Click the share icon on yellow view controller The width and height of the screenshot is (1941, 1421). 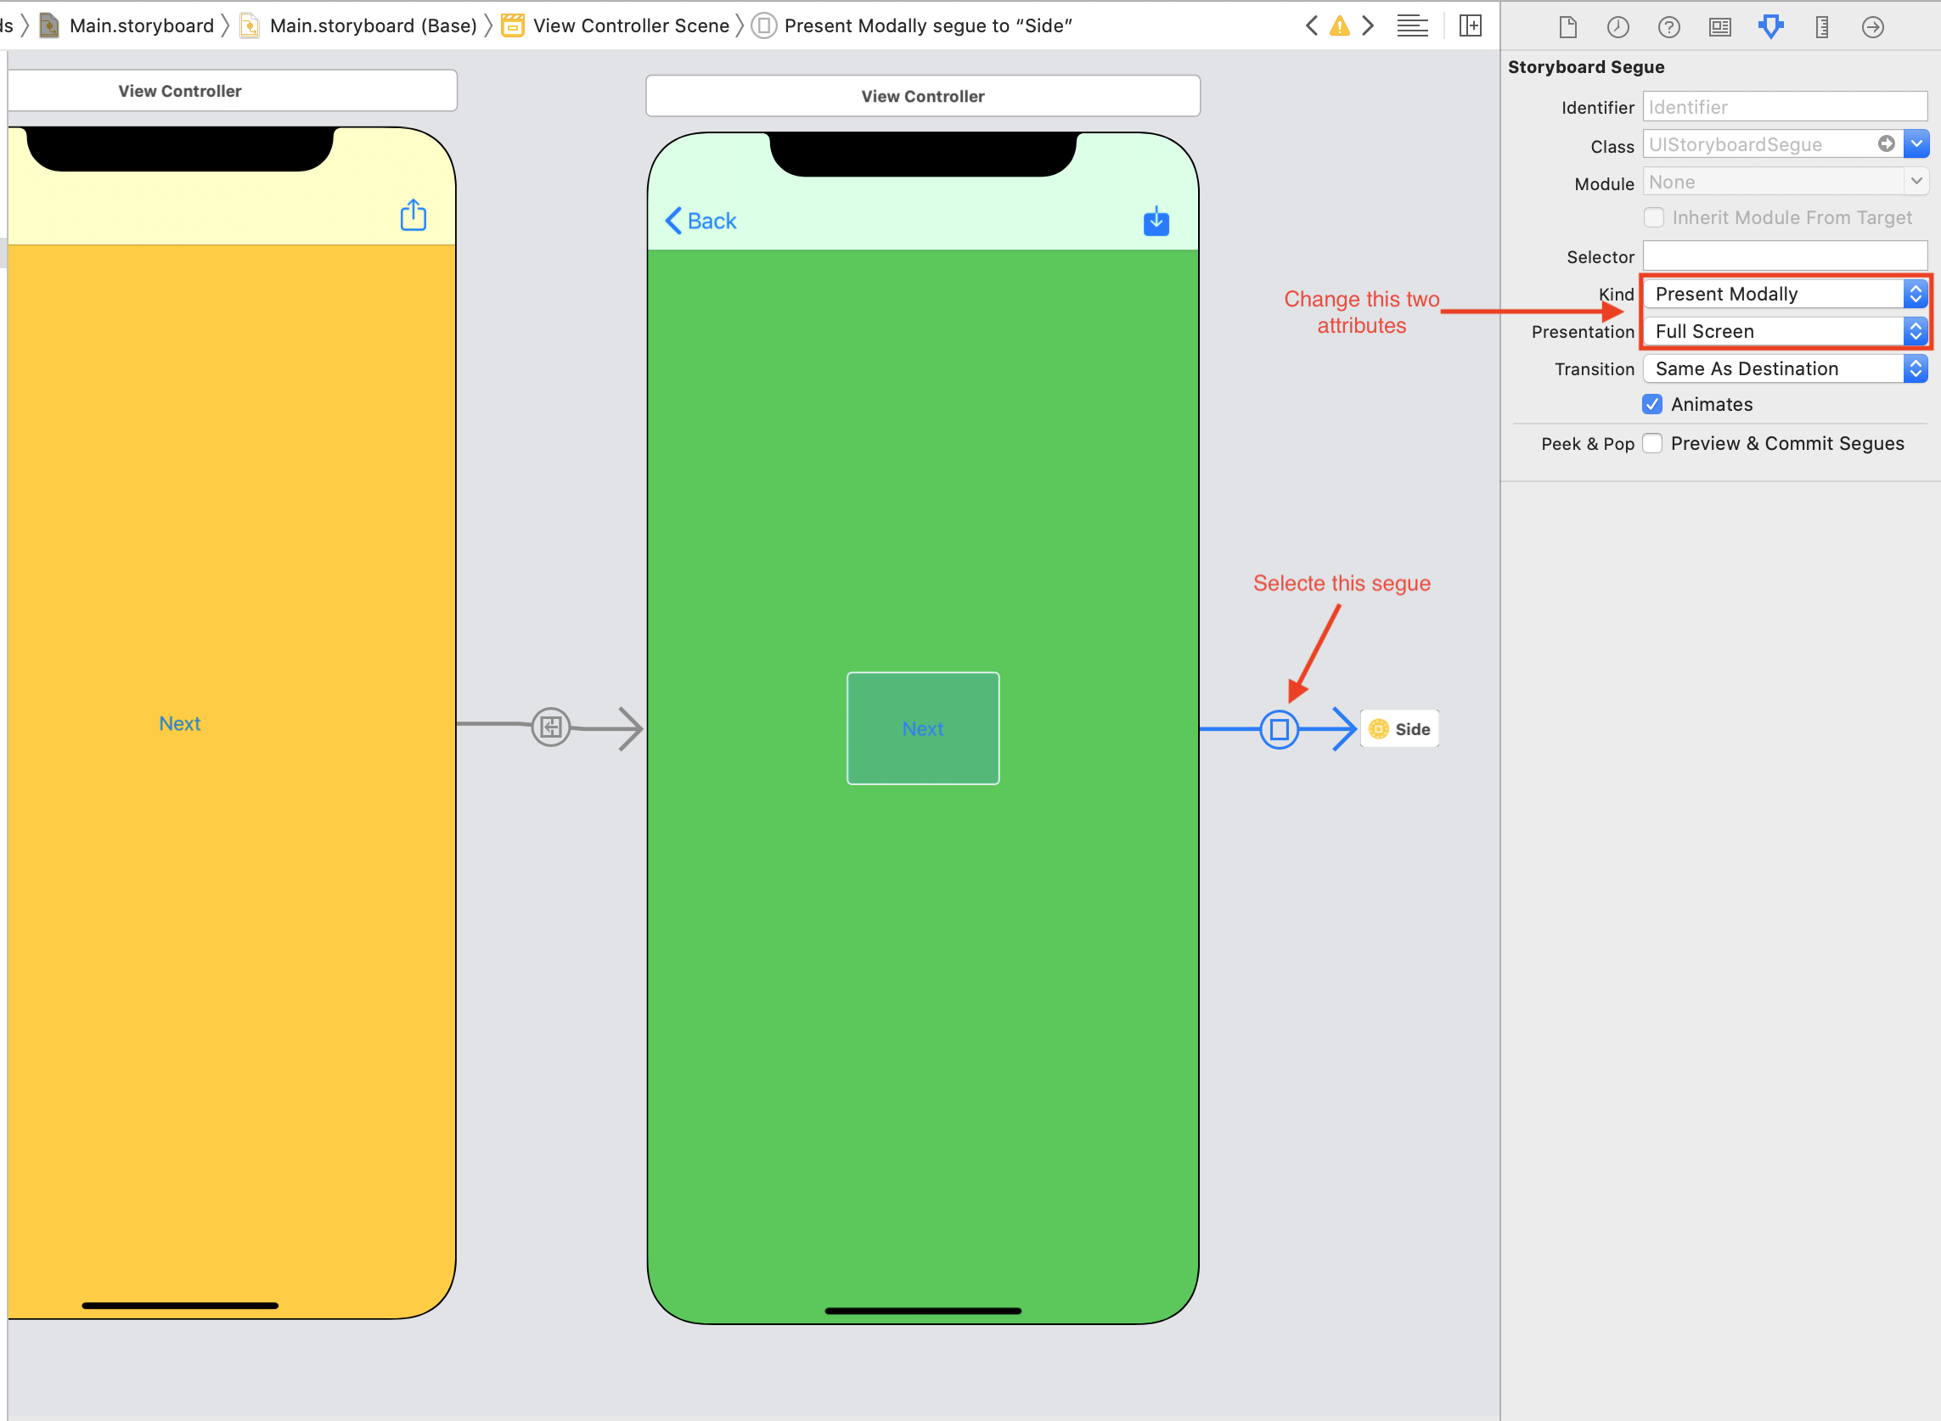(414, 216)
